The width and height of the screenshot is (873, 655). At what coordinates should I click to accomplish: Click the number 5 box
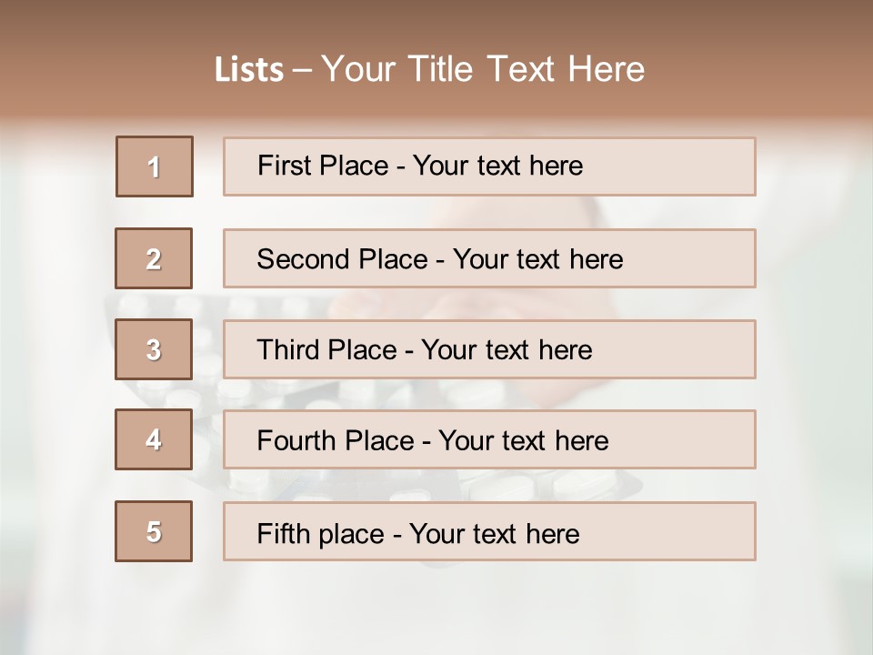tap(154, 531)
